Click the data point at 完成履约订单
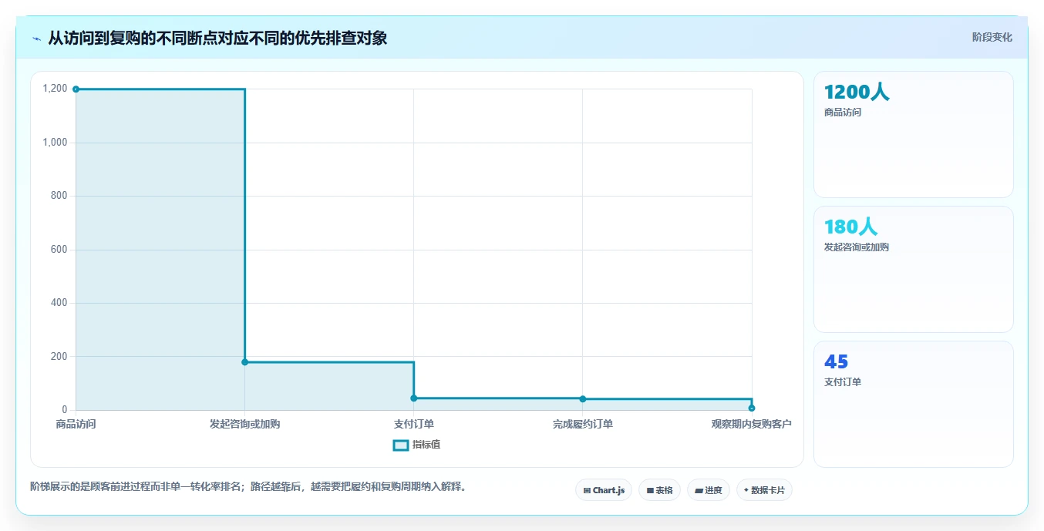Image resolution: width=1044 pixels, height=531 pixels. tap(582, 398)
